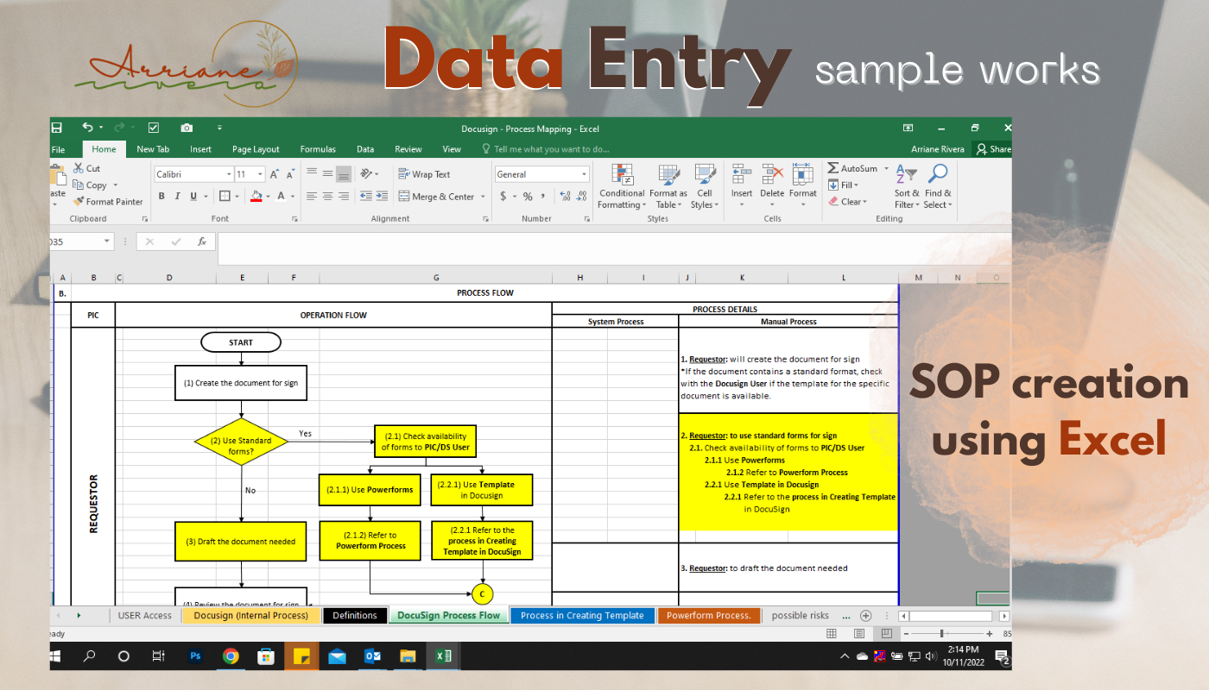
Task: Open the Clear dropdown in Editing group
Action: click(x=846, y=202)
